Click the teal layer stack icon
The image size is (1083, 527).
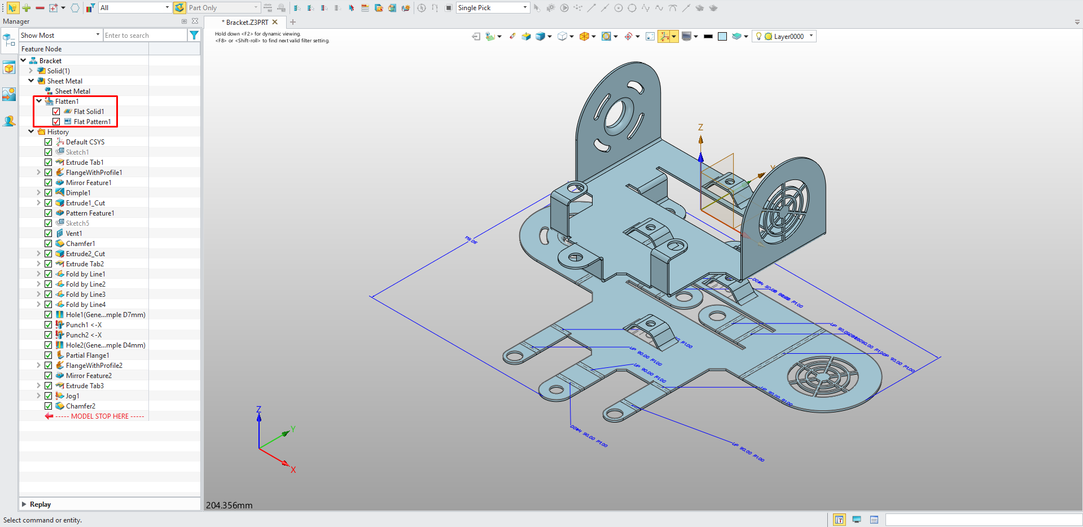736,37
